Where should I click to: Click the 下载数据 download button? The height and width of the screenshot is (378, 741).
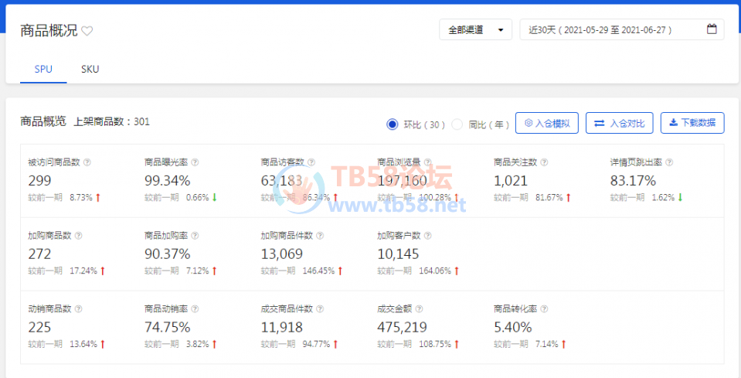point(692,123)
